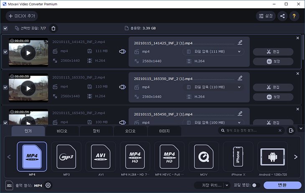This screenshot has width=305, height=193.
Task: Expand the 파일 압축 (100 MB) dropdown
Action: [213, 122]
